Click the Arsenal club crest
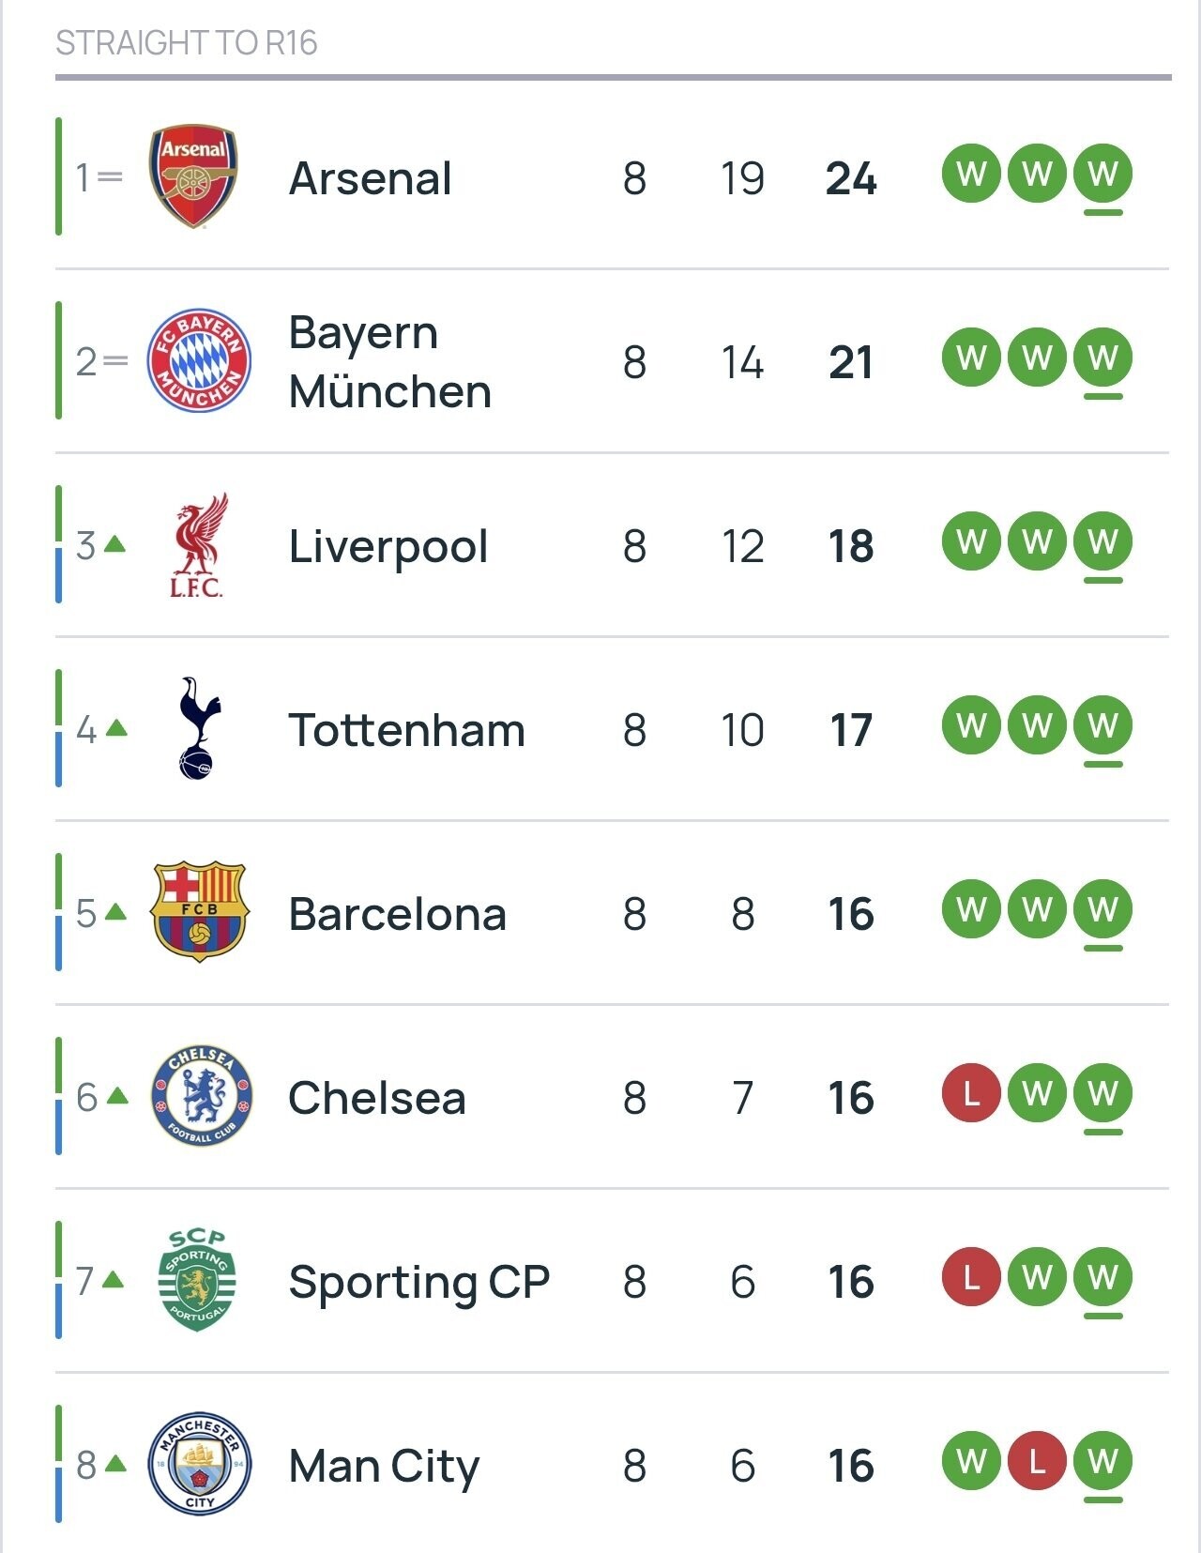Screen dimensions: 1201x1553 click(x=193, y=176)
